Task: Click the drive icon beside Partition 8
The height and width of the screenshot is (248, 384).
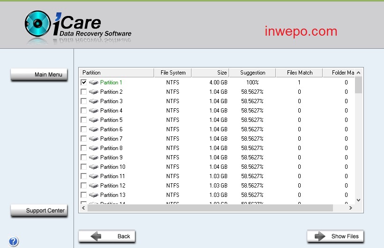Action: 94,148
